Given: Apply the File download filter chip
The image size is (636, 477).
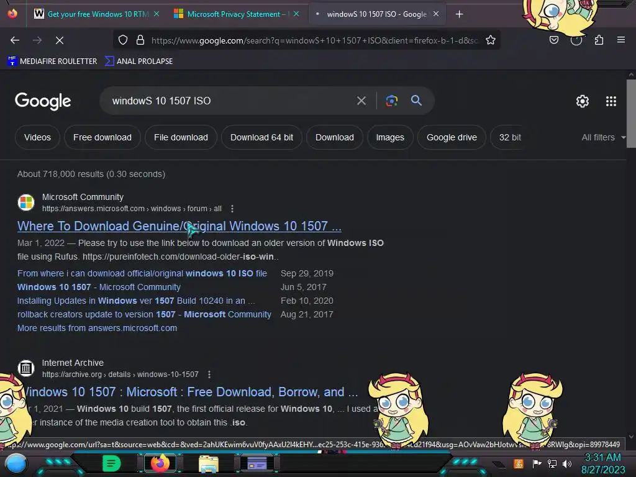Looking at the screenshot, I should pos(181,137).
